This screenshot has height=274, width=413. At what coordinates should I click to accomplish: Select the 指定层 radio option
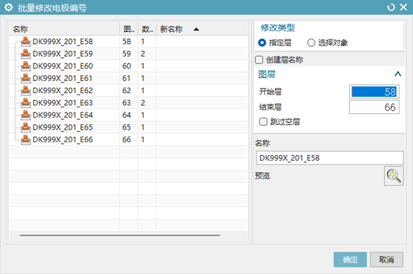(x=262, y=42)
